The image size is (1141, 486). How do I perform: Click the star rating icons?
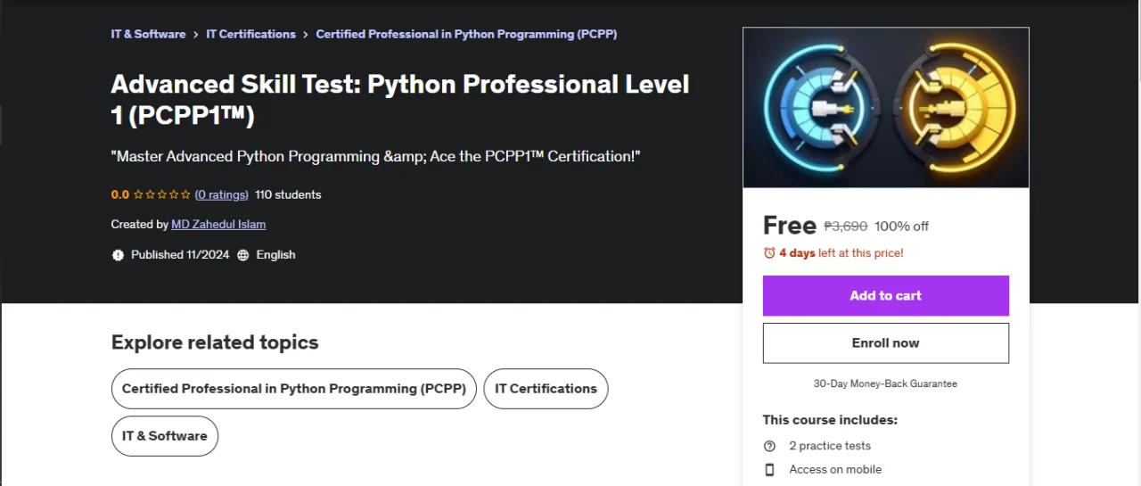coord(162,194)
